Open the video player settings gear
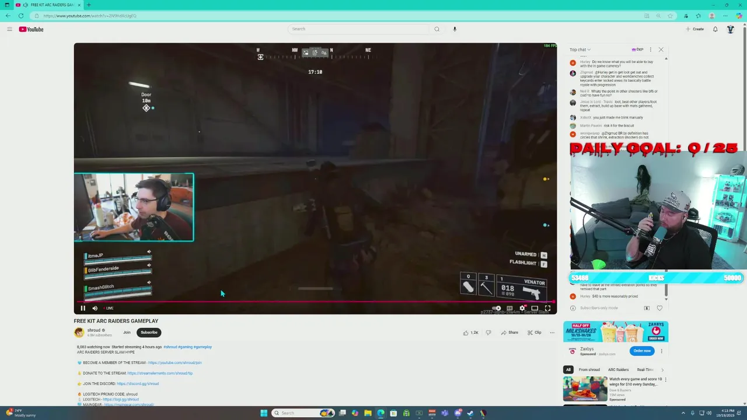The height and width of the screenshot is (420, 747). [522, 308]
